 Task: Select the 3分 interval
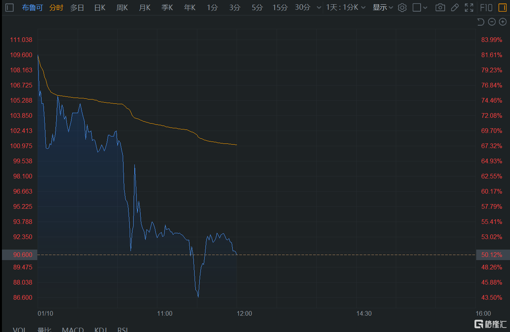coord(235,7)
